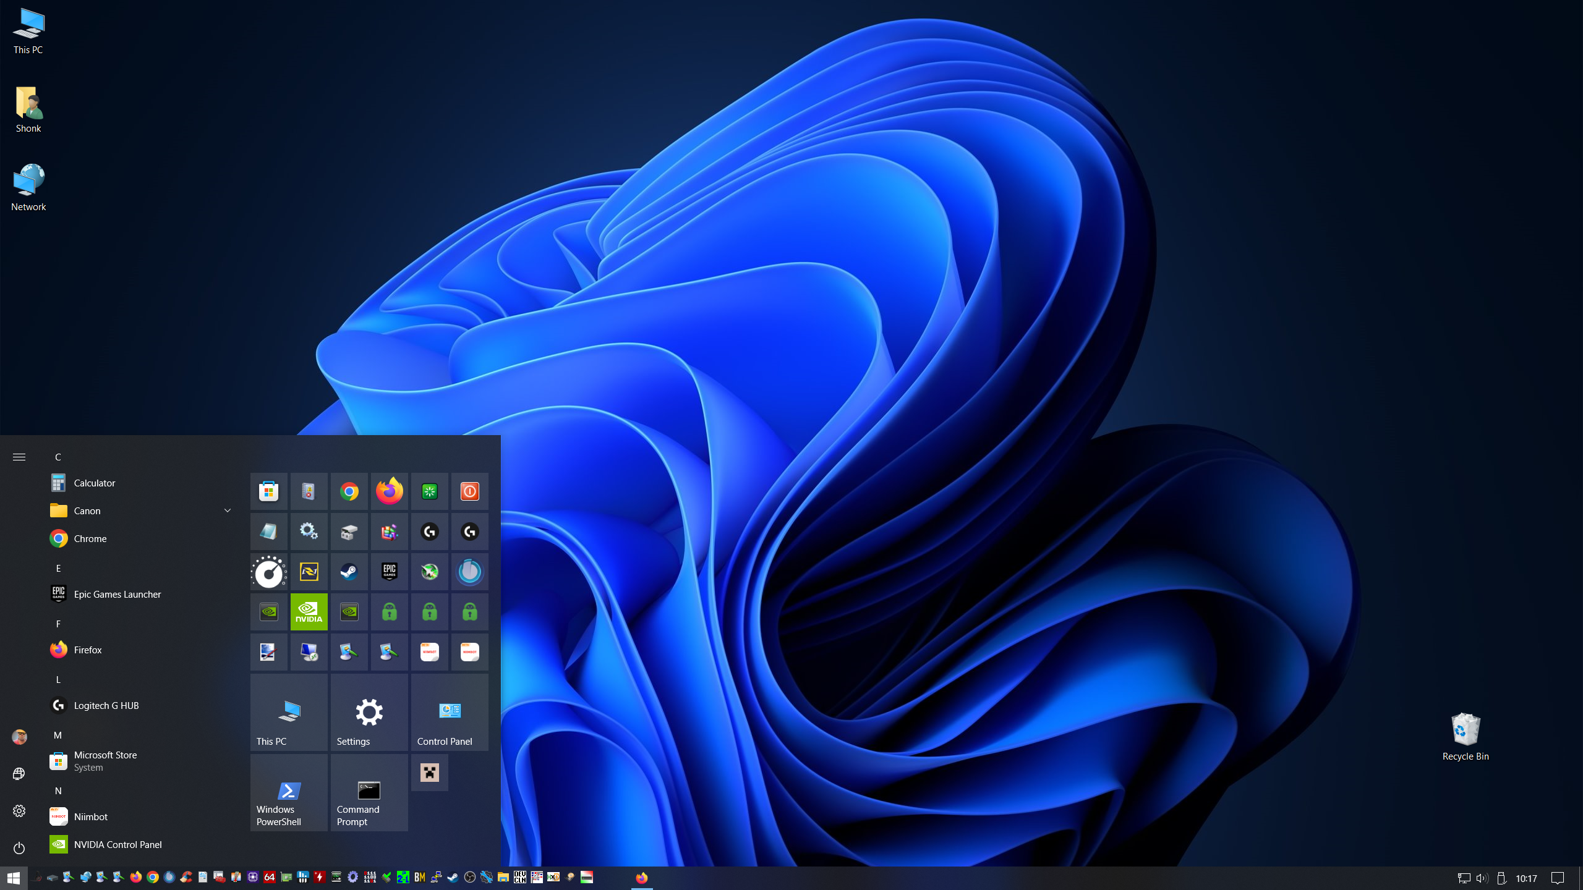Select the letter N section header

click(58, 790)
